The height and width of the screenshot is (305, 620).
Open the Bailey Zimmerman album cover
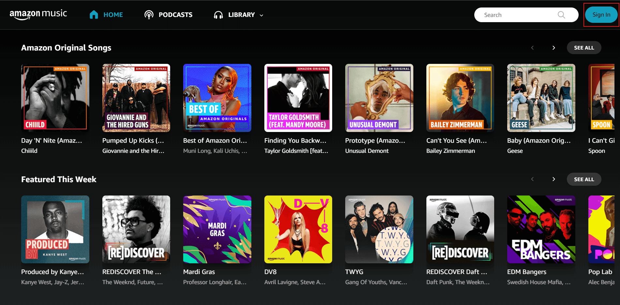click(x=460, y=98)
